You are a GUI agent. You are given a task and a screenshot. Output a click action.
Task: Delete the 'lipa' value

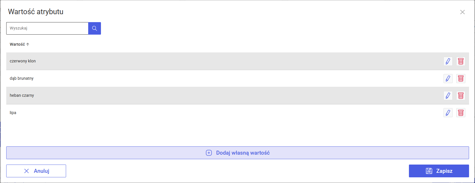click(x=461, y=113)
